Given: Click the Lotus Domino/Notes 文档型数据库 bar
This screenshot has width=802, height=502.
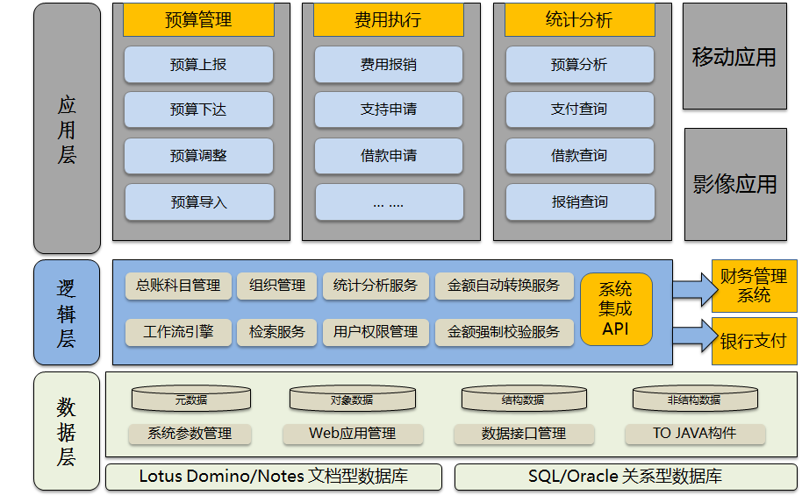Looking at the screenshot, I should pos(274,477).
